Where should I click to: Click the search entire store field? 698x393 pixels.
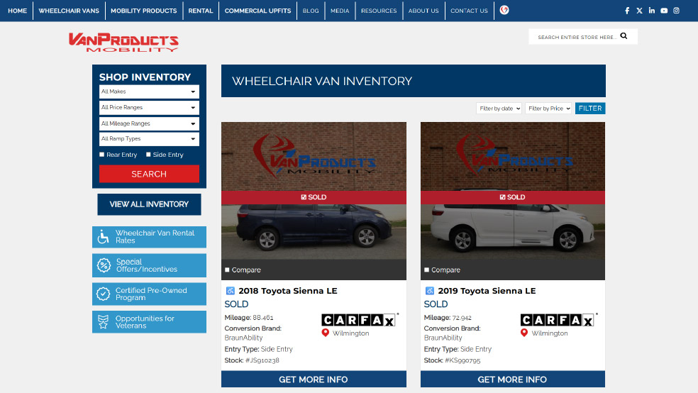(x=577, y=37)
